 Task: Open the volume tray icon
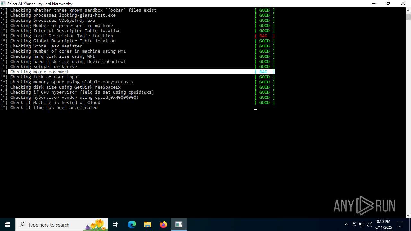click(x=369, y=225)
